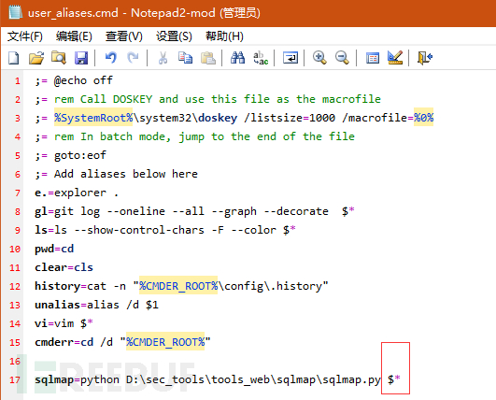Click the customize schemes pencil icon
This screenshot has height=400, width=496.
[x=395, y=58]
